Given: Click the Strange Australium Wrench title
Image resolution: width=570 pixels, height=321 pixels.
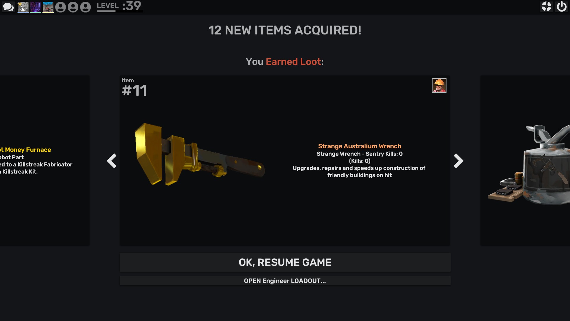Looking at the screenshot, I should point(360,146).
